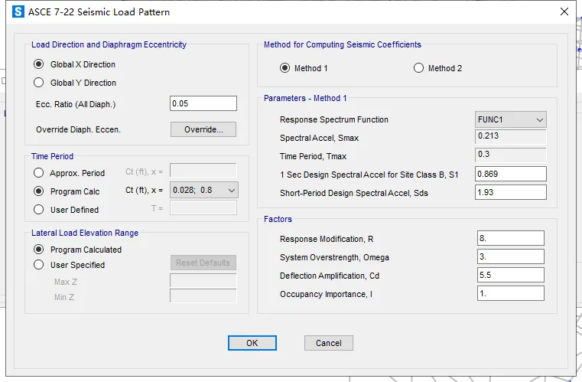Click the 'Response Modification, R' label

point(327,239)
